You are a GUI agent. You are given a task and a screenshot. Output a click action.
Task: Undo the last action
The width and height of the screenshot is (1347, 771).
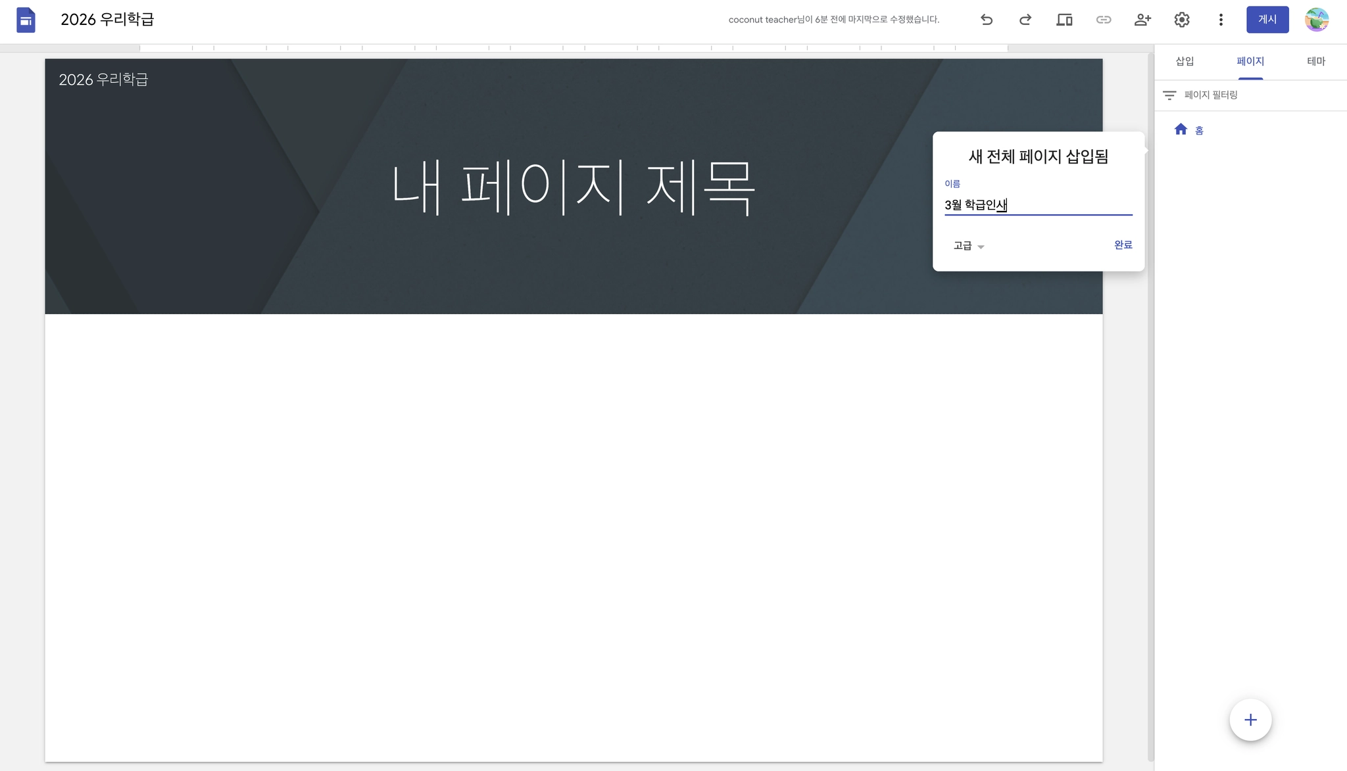pyautogui.click(x=986, y=20)
